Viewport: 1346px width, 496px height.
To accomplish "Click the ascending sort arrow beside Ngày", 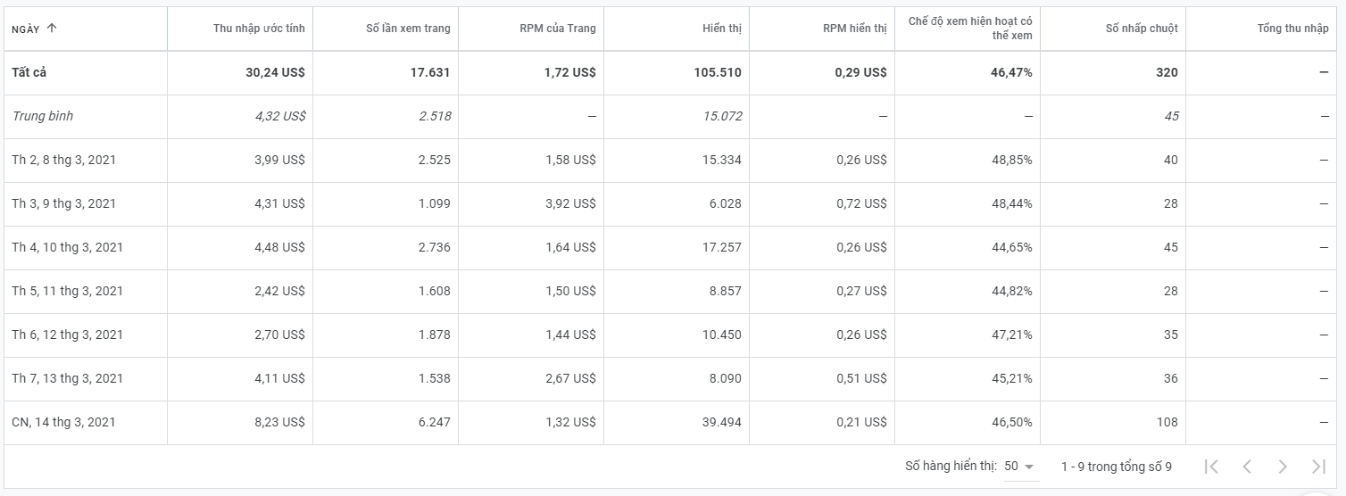I will point(52,29).
